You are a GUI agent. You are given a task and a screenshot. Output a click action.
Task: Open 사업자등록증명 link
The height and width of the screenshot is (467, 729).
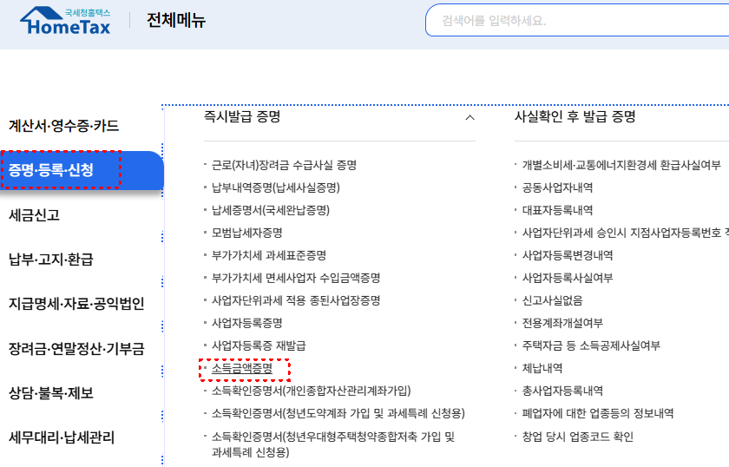coord(246,323)
